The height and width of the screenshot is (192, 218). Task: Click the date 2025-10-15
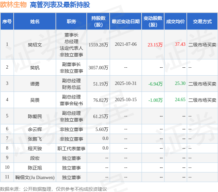pos(126,99)
